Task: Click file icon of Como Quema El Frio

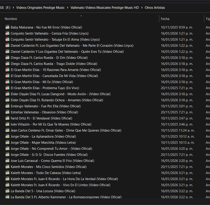Action: [x=7, y=160]
